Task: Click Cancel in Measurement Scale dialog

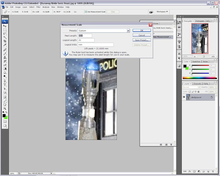Action: point(142,35)
